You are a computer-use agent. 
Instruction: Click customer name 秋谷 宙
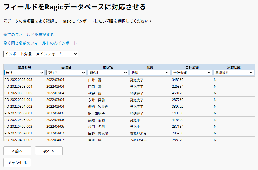pos(95,93)
